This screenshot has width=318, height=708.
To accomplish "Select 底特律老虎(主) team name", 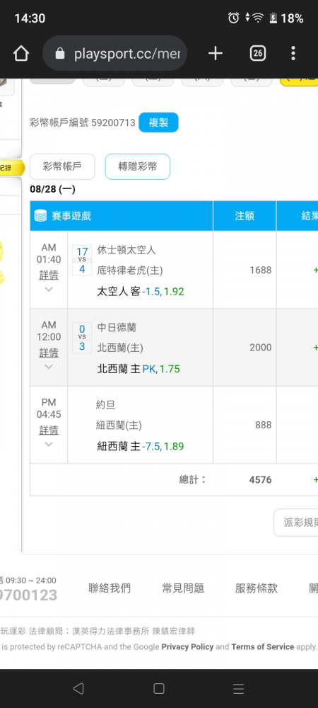I will click(130, 270).
